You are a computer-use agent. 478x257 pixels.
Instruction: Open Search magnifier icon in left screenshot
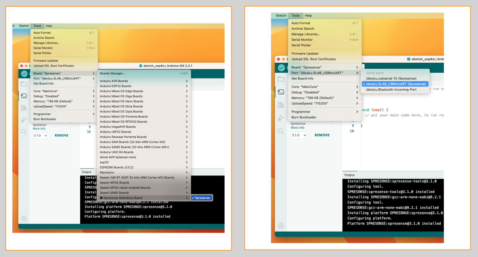tap(24, 132)
